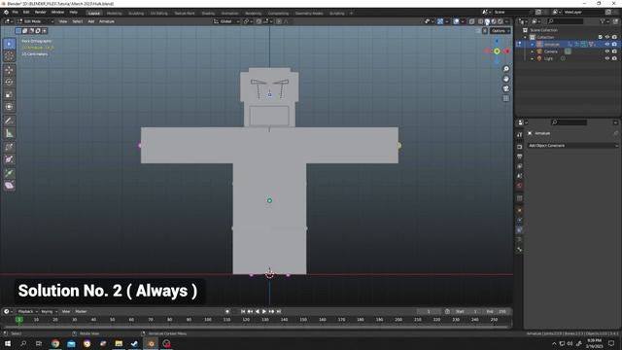The width and height of the screenshot is (622, 350).
Task: Select the Extrude bone tool
Action: tap(9, 173)
